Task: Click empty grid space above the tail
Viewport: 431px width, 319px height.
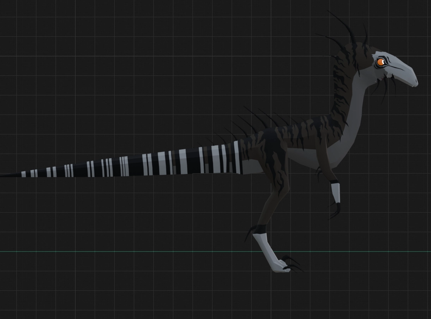Action: (x=116, y=97)
